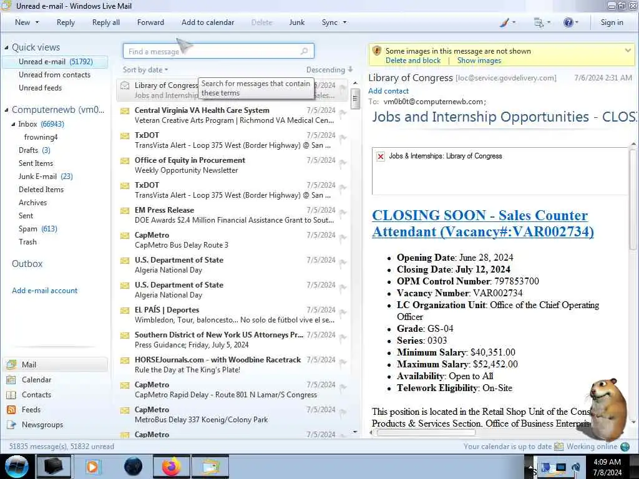
Task: Expand the yellow info bar chevron
Action: pyautogui.click(x=628, y=51)
